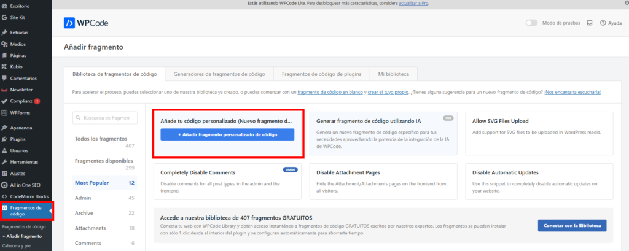
Task: Select Añadir fragmento submenu item
Action: (x=22, y=236)
